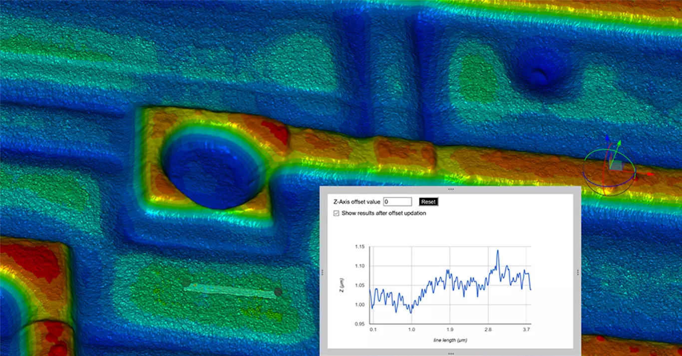Click the 'Show results after offset updation' label
Viewport: 682px width, 356px height.
pyautogui.click(x=383, y=213)
